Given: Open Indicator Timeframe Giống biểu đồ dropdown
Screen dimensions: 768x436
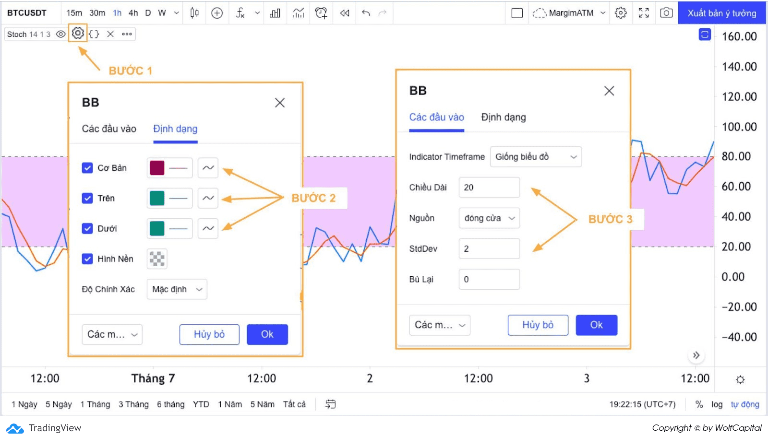Looking at the screenshot, I should (x=536, y=157).
